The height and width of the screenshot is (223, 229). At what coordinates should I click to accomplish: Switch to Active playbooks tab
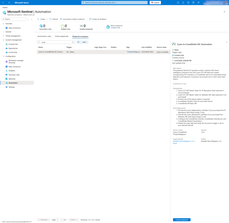click(x=62, y=36)
